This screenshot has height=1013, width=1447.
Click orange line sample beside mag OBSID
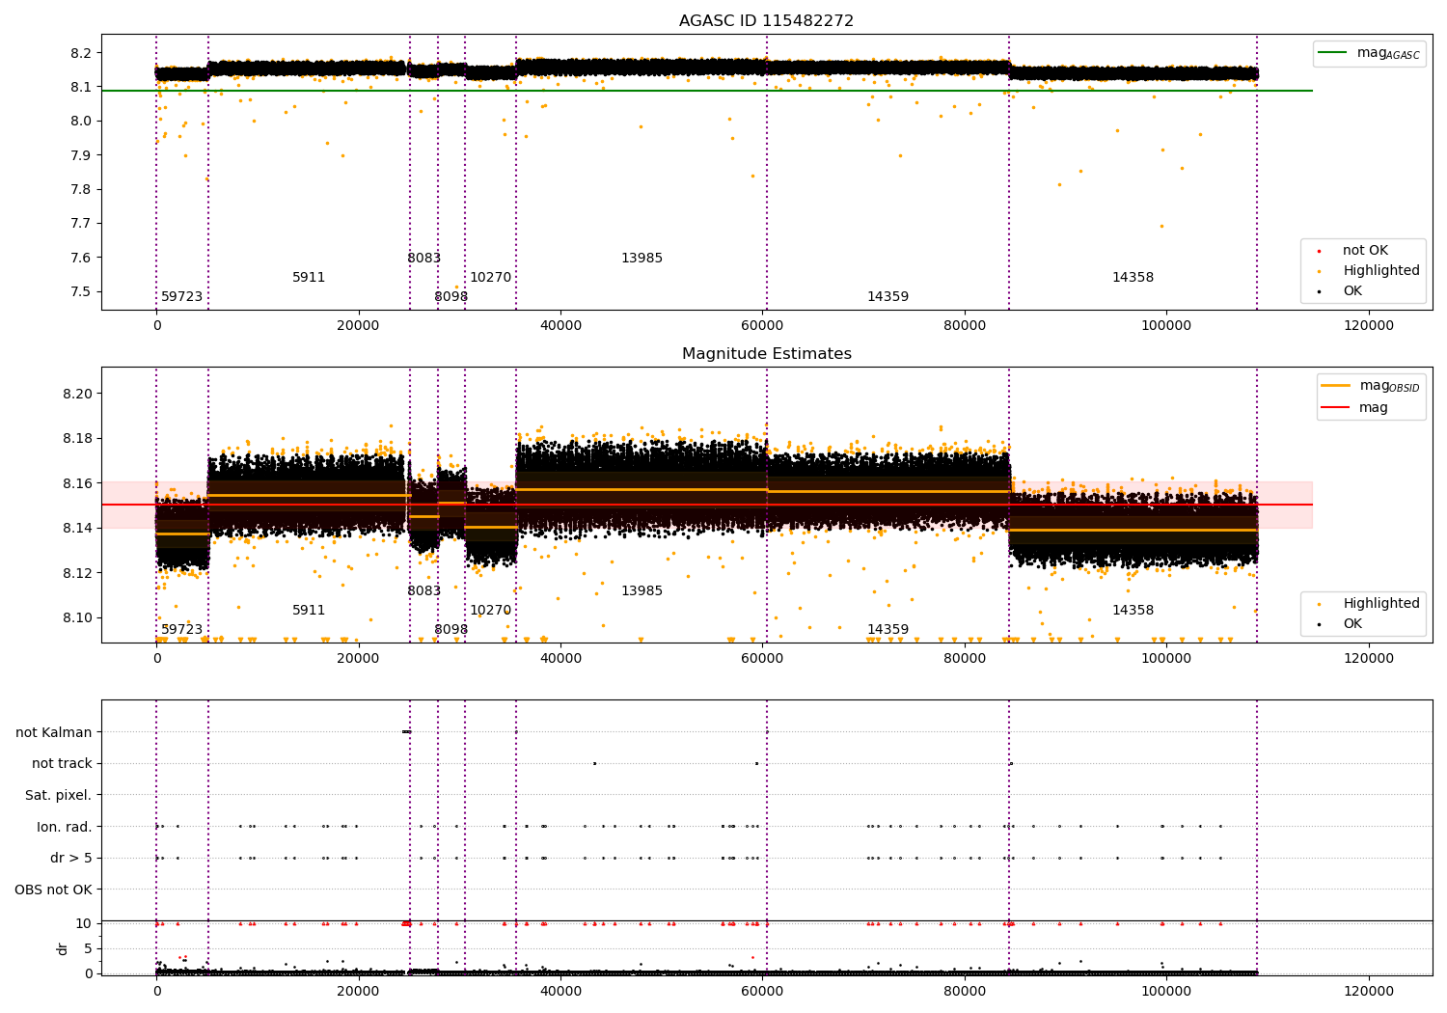tap(1336, 386)
